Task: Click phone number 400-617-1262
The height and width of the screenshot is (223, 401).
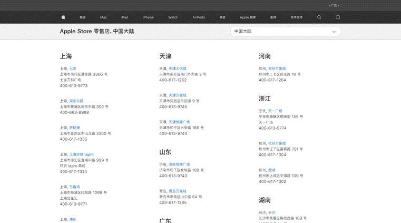Action: [173, 80]
